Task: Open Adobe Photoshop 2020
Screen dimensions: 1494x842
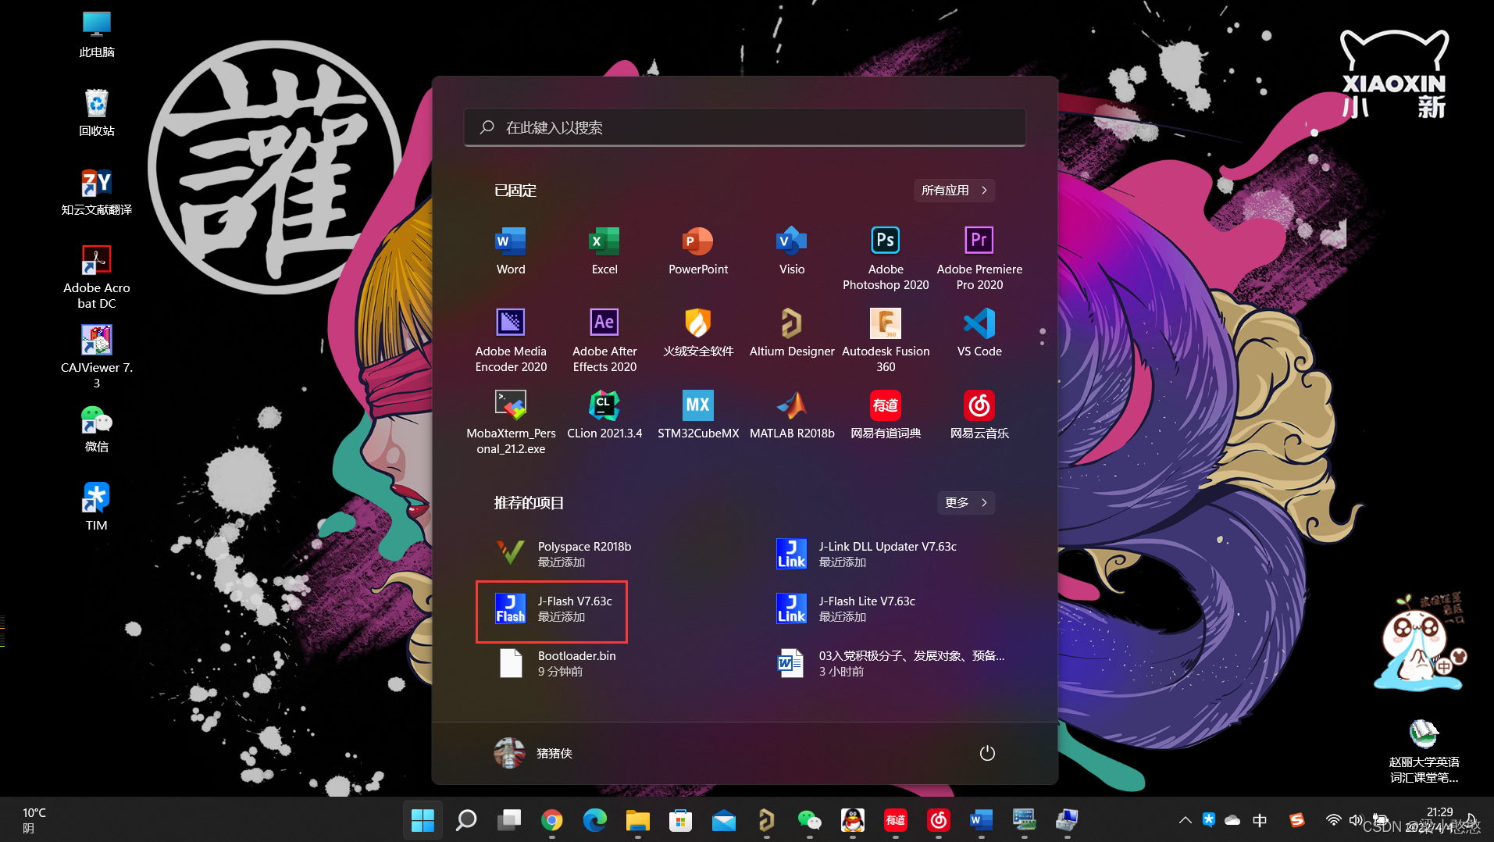Action: click(886, 259)
